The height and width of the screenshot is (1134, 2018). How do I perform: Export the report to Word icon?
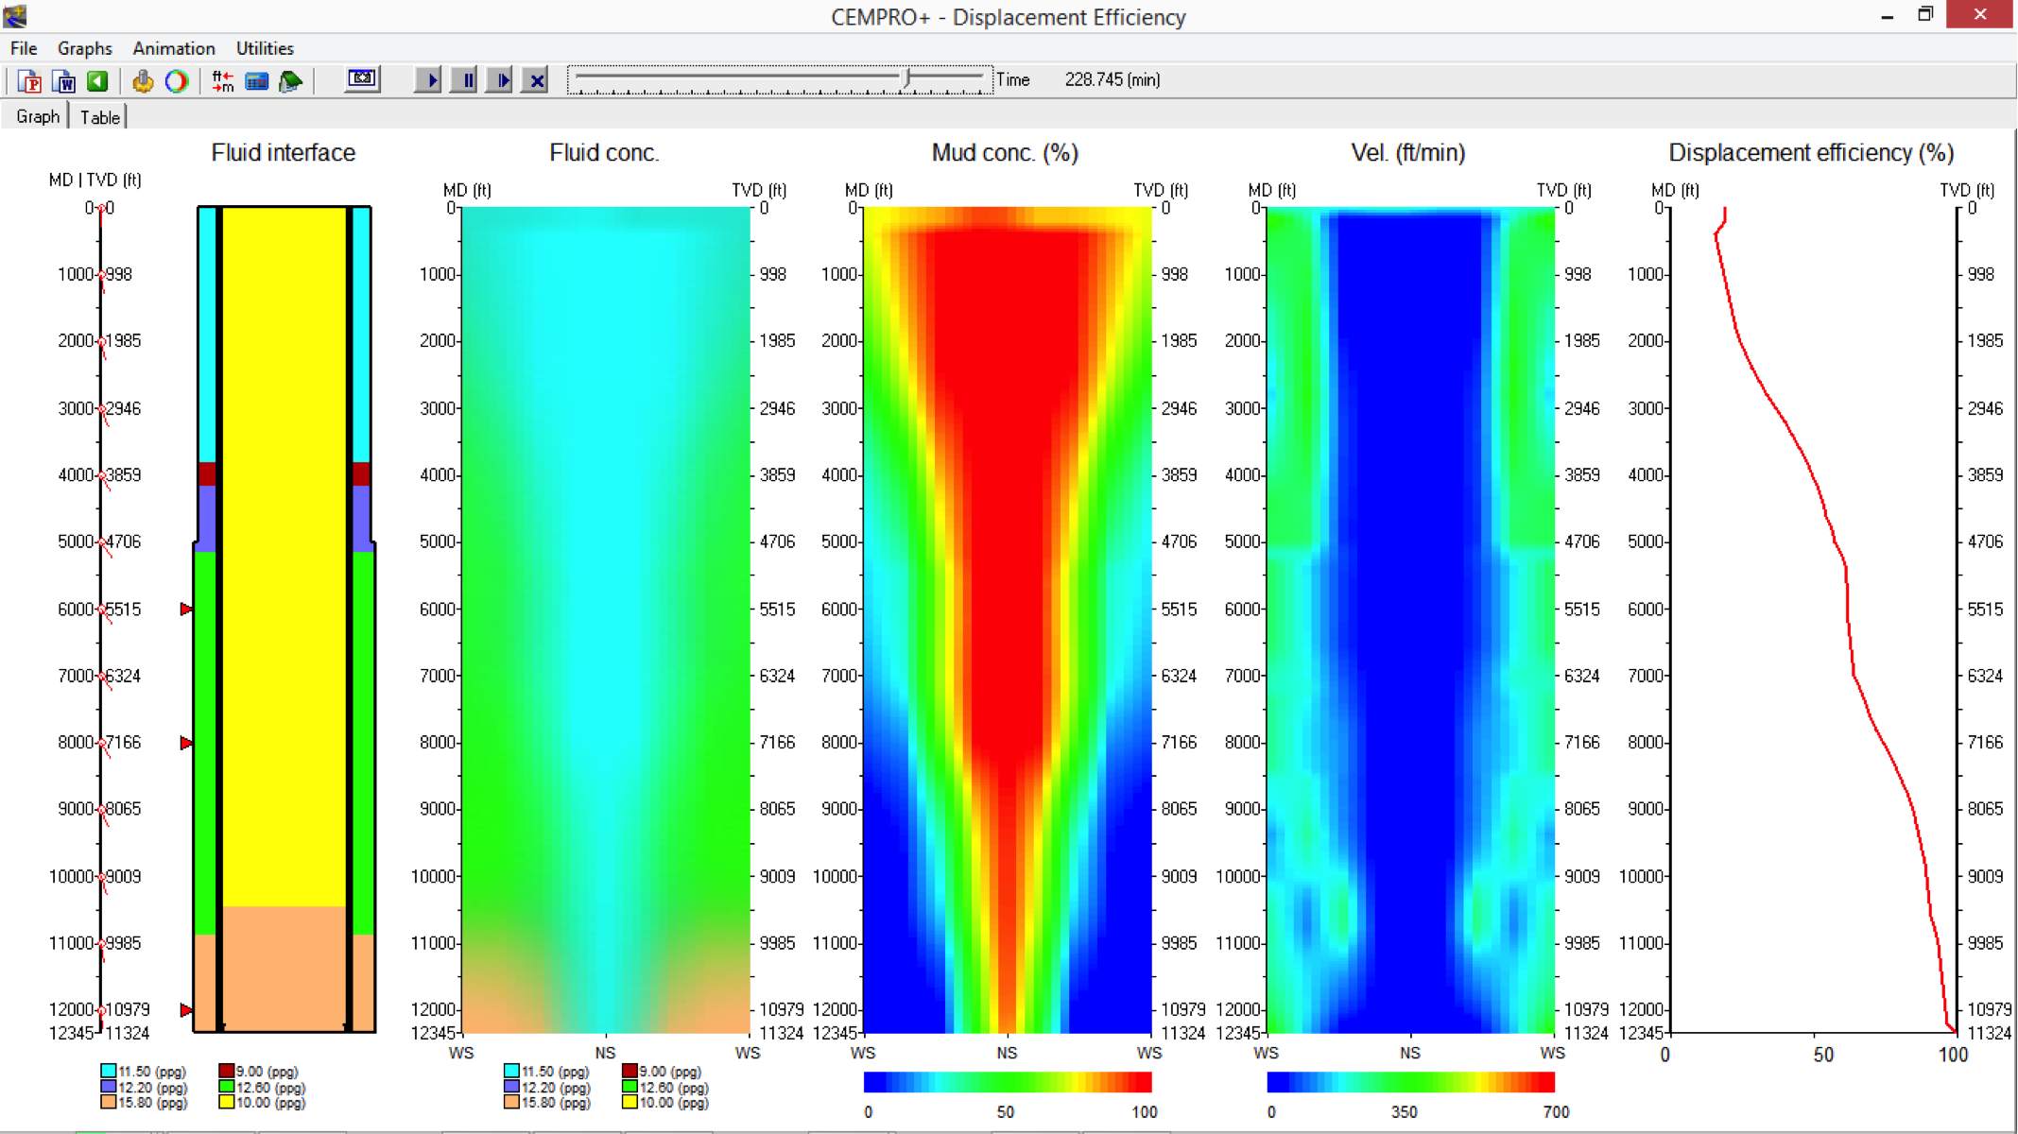pos(63,81)
